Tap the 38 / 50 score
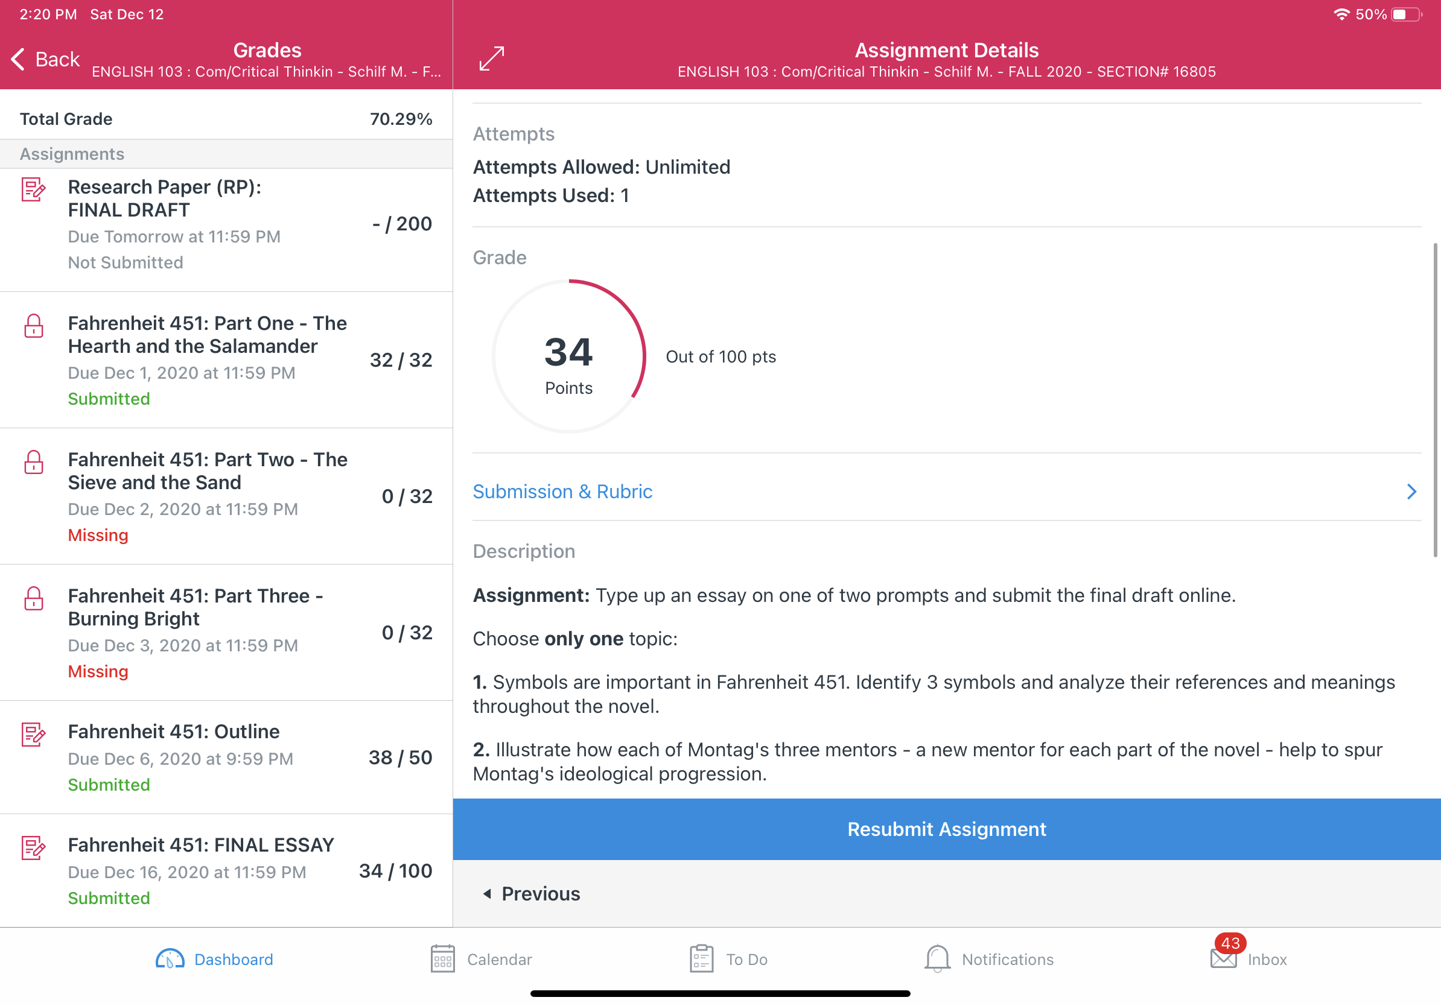The image size is (1441, 1006). click(x=401, y=757)
